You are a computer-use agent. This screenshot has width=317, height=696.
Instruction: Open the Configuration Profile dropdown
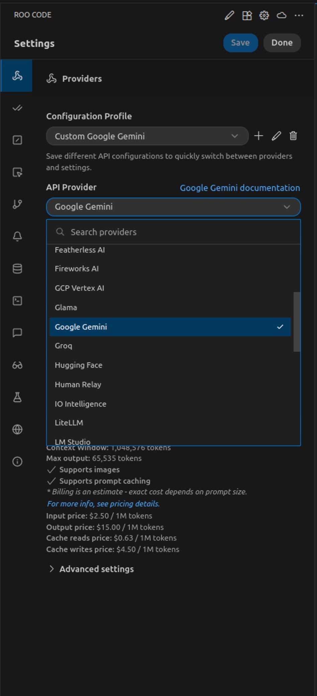(x=147, y=136)
